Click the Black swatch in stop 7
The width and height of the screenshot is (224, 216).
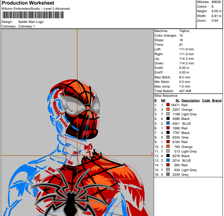click(168, 133)
